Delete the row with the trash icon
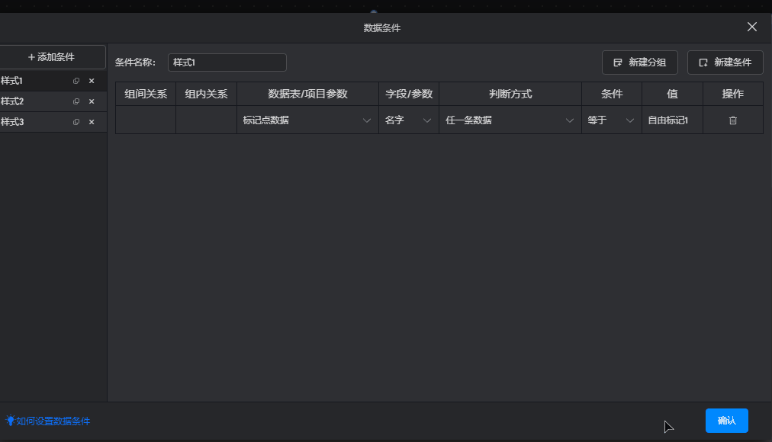 [732, 120]
